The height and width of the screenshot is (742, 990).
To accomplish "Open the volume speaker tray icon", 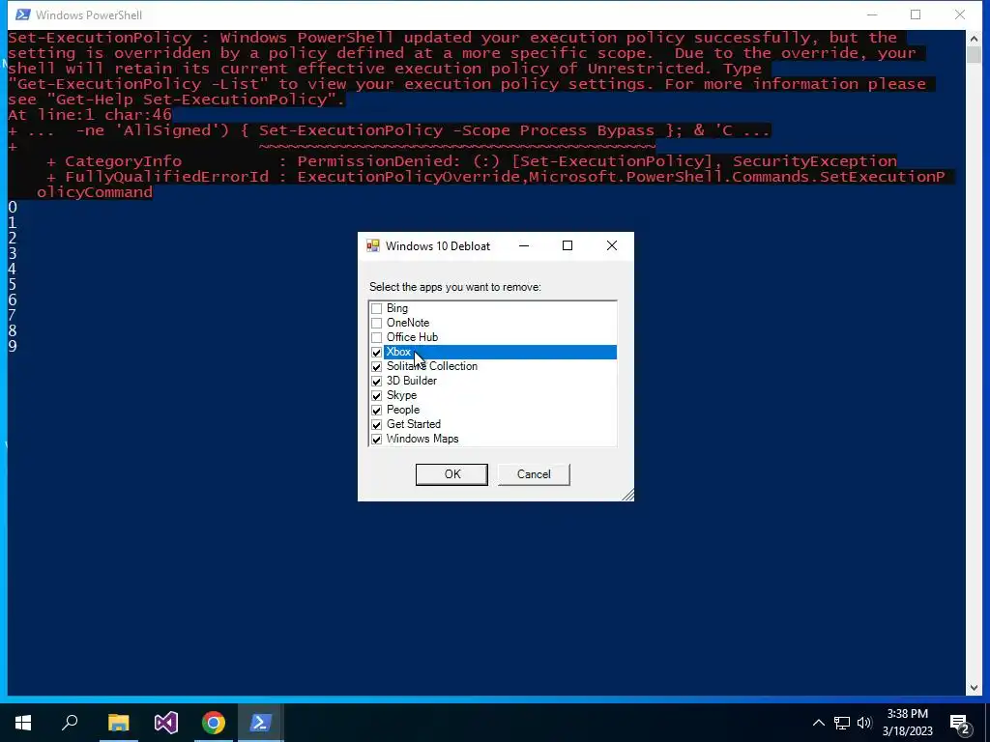I will coord(864,723).
